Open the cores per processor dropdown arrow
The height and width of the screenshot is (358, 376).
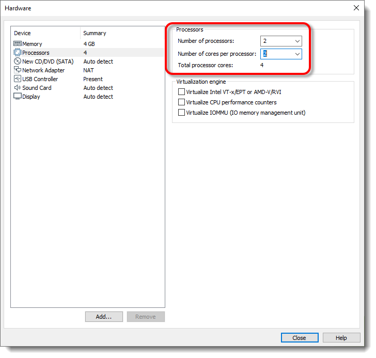pyautogui.click(x=297, y=54)
